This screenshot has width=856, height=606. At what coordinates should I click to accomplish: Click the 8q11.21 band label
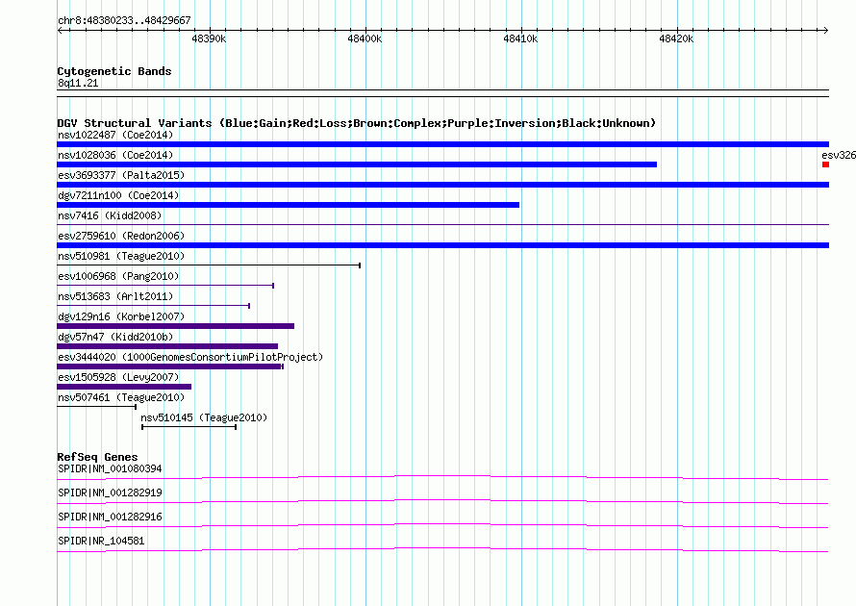[78, 83]
